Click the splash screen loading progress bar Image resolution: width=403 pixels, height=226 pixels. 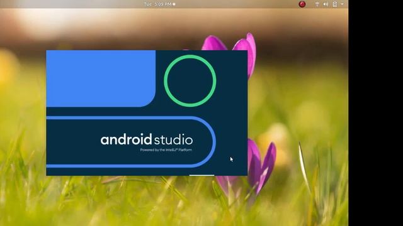(x=201, y=175)
